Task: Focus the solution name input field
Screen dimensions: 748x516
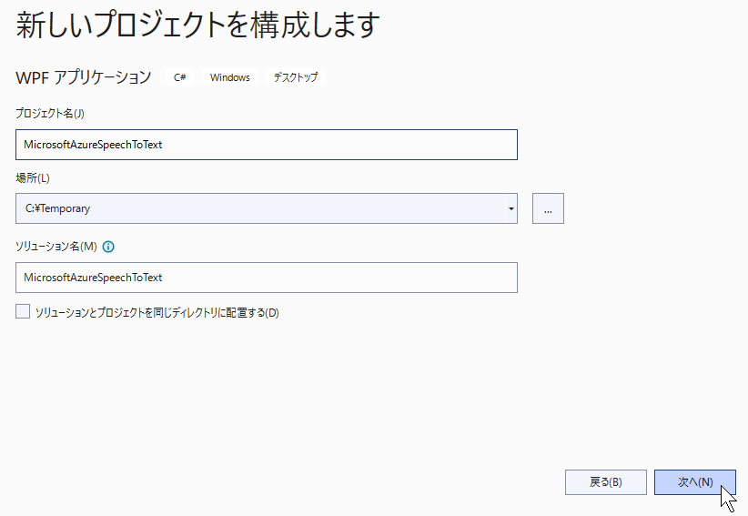Action: 267,278
